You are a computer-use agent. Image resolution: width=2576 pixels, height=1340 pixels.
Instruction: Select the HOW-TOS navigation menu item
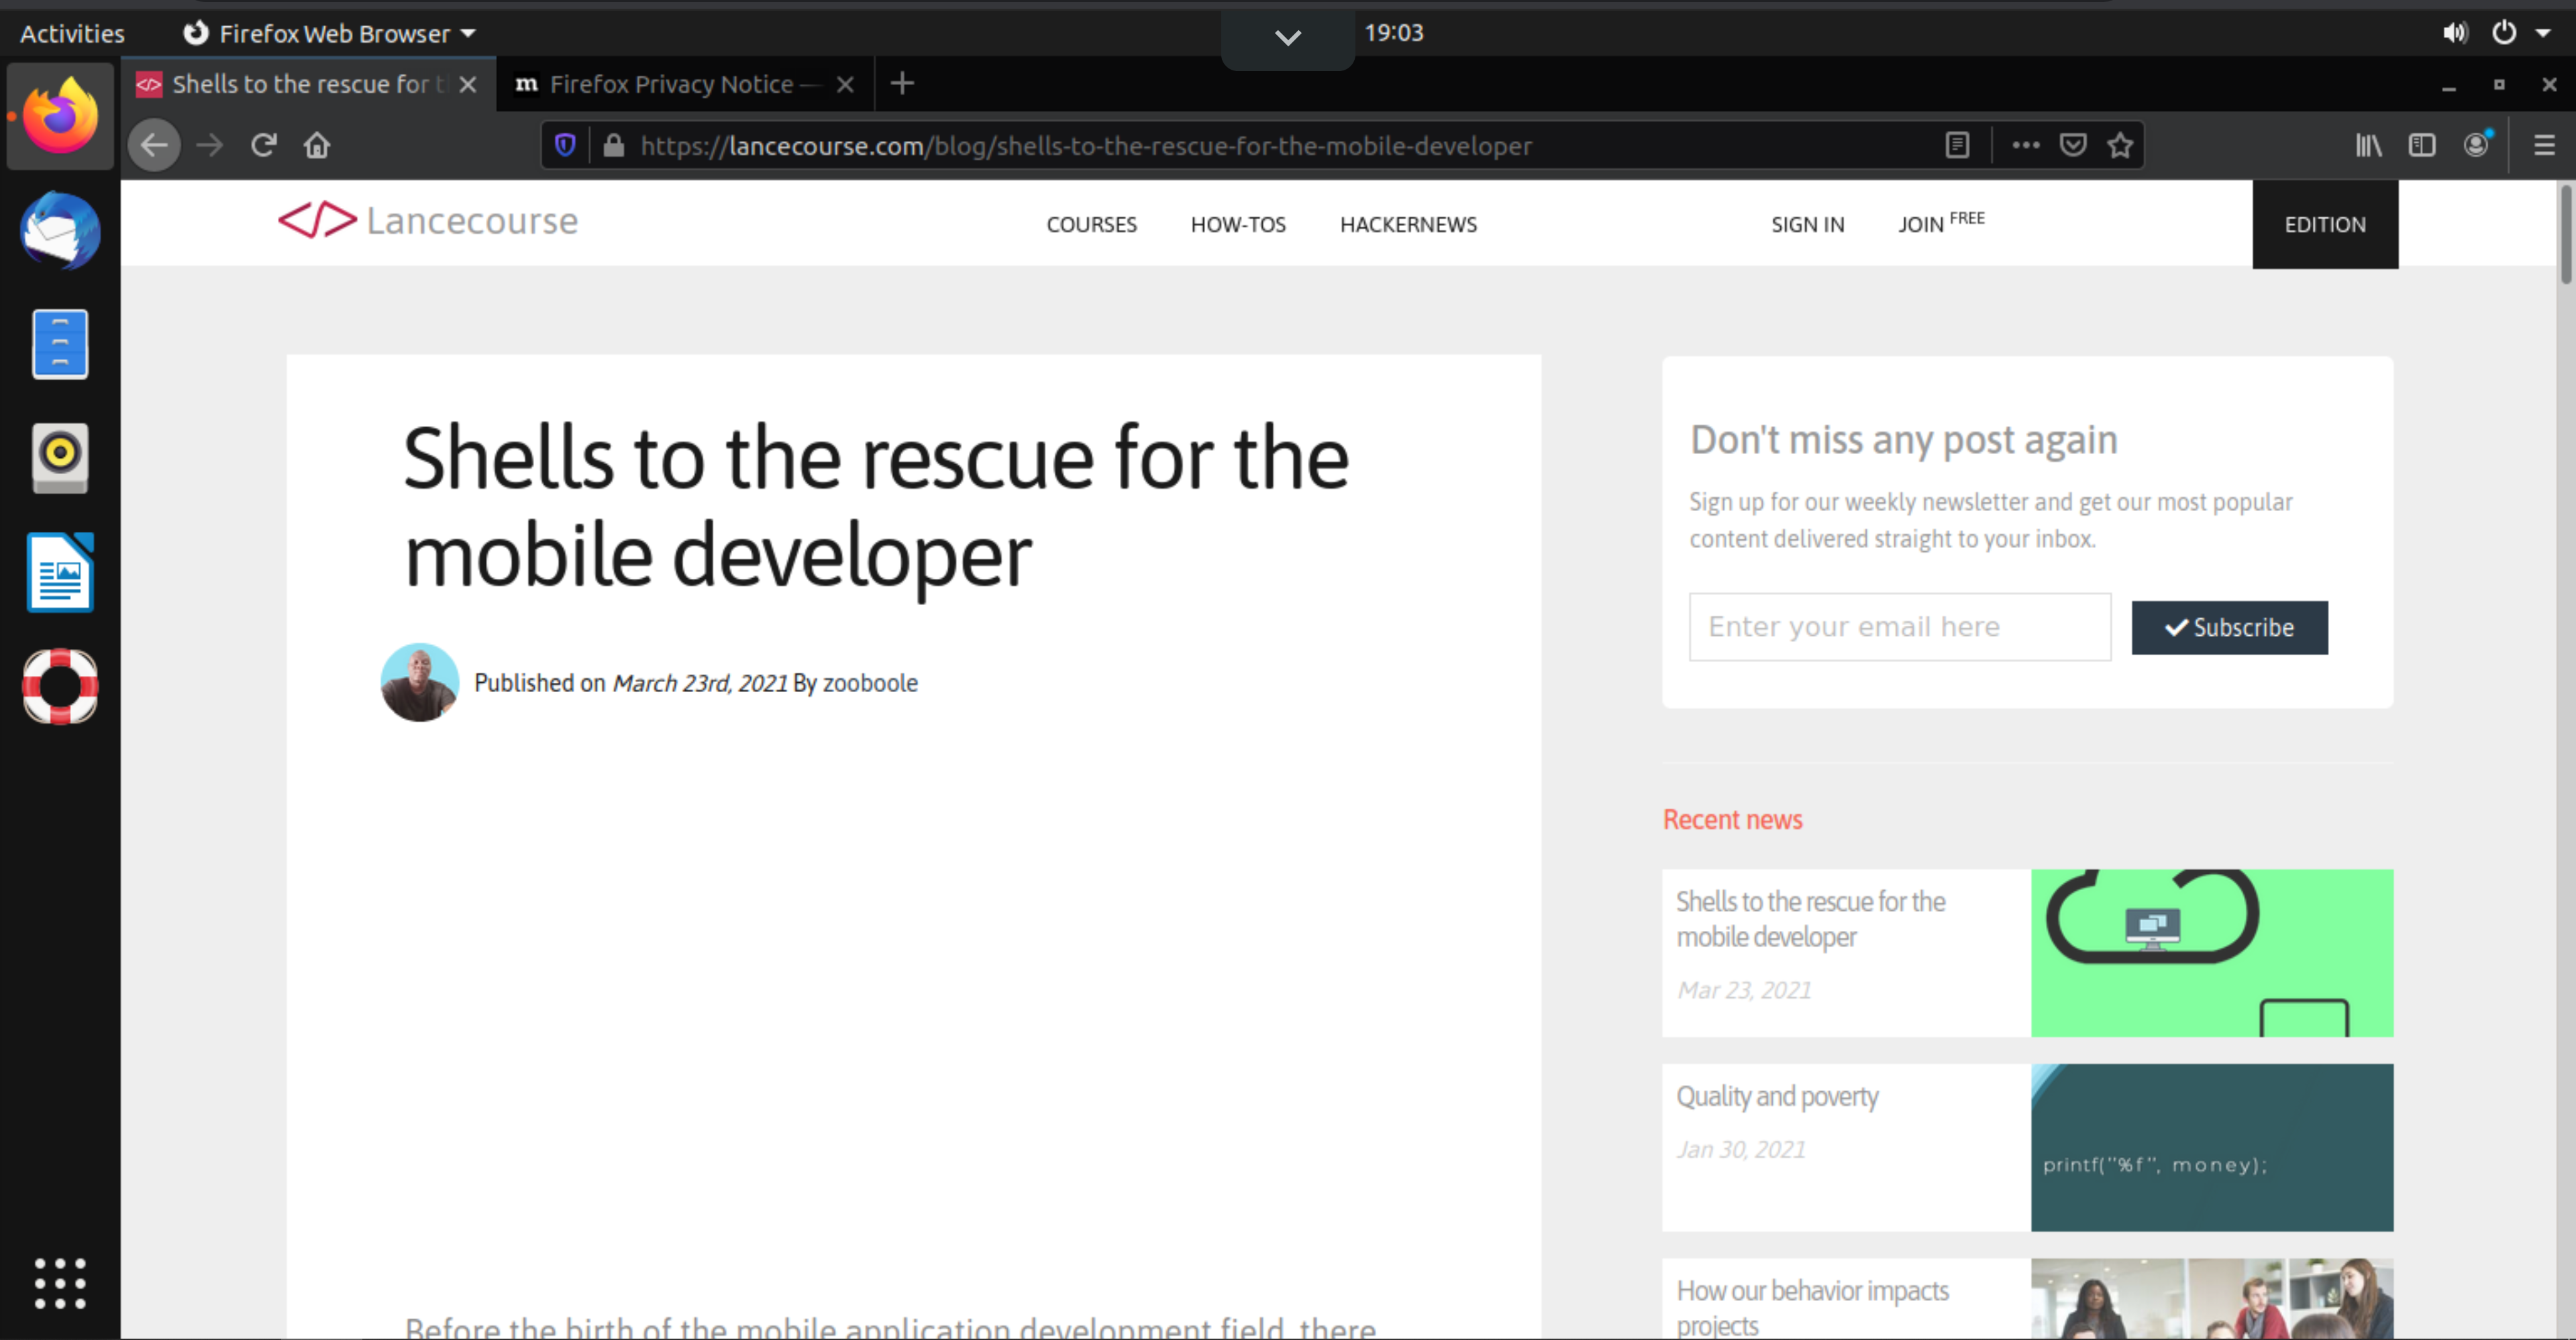[x=1239, y=223]
